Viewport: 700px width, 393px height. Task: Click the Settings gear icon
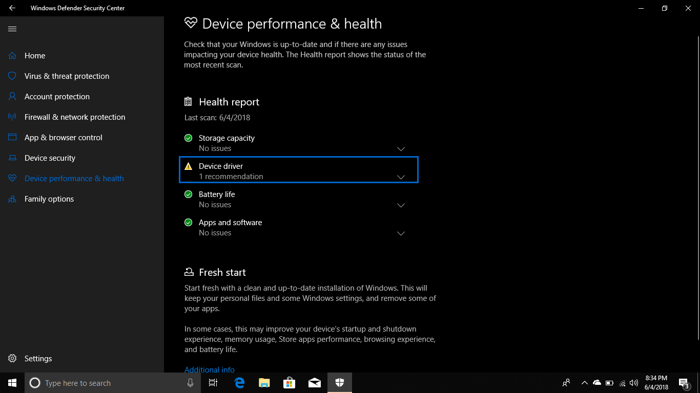(x=12, y=359)
